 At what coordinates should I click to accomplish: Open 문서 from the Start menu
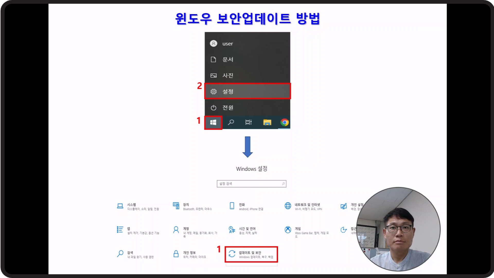point(228,59)
